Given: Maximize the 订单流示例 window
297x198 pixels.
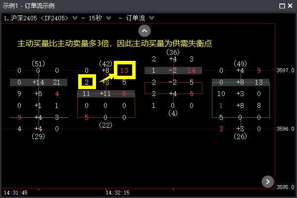Looking at the screenshot, I should coord(282,5).
